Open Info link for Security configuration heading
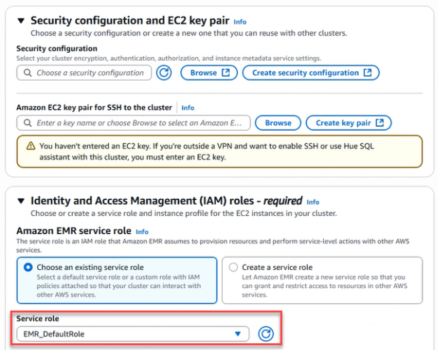The height and width of the screenshot is (350, 438). (240, 22)
